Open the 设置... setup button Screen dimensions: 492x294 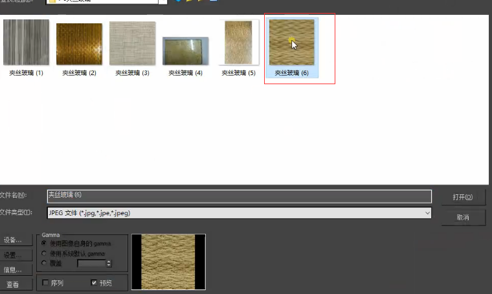coord(13,254)
